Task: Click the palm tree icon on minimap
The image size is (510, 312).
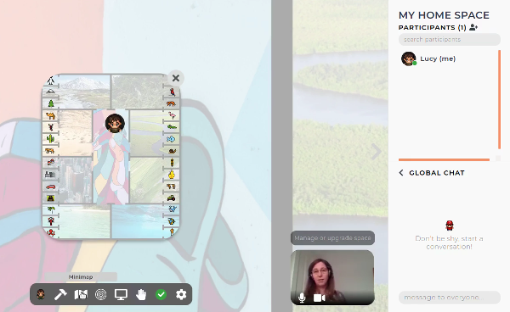Action: tap(51, 210)
